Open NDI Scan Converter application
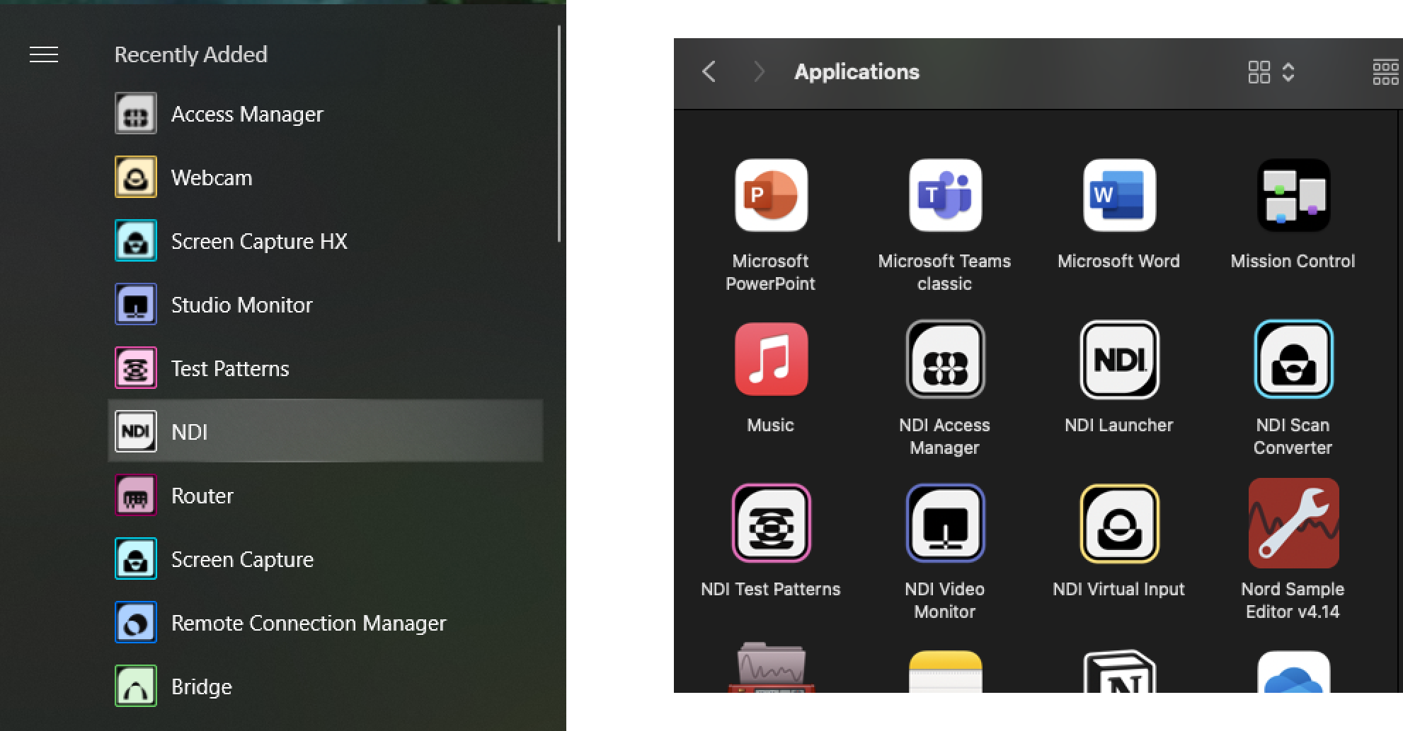The image size is (1403, 731). [x=1293, y=359]
